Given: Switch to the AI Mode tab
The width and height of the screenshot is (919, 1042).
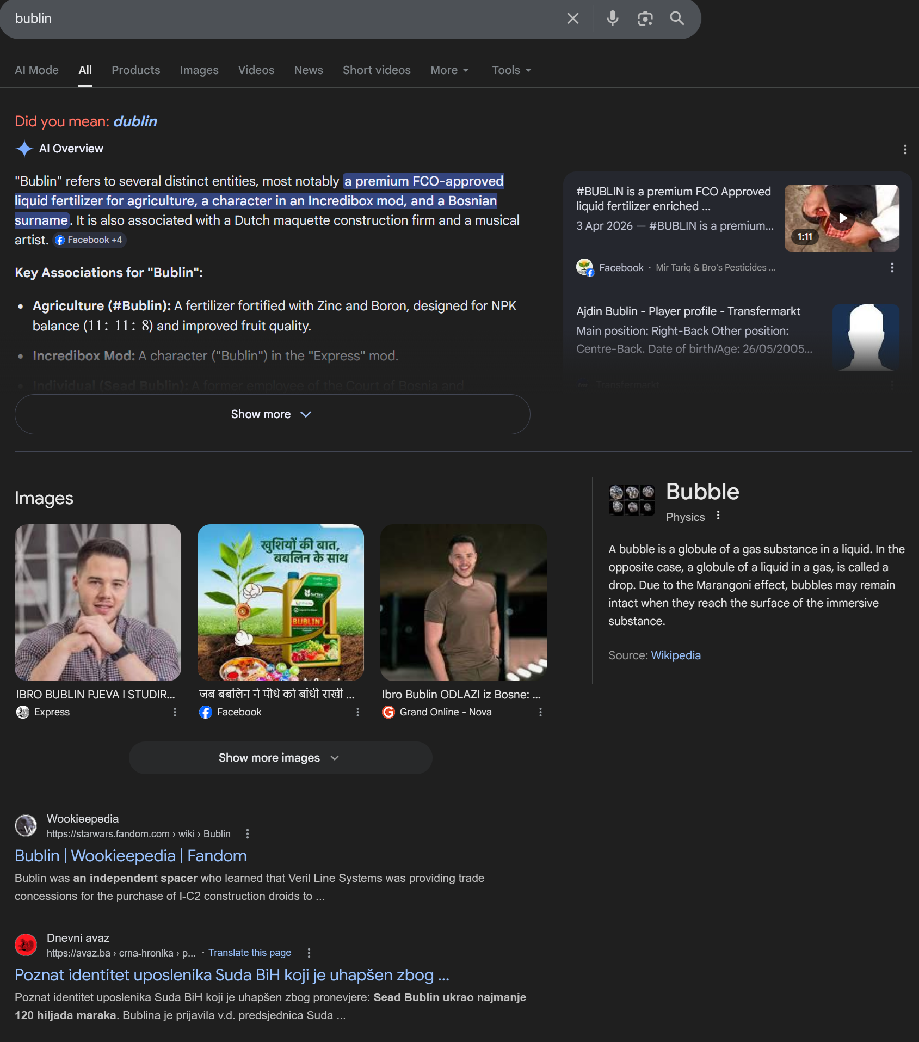Looking at the screenshot, I should (x=36, y=70).
